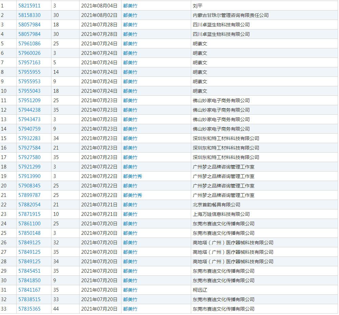
Task: Click 都美竹 link in row 33
Action: coord(130,309)
